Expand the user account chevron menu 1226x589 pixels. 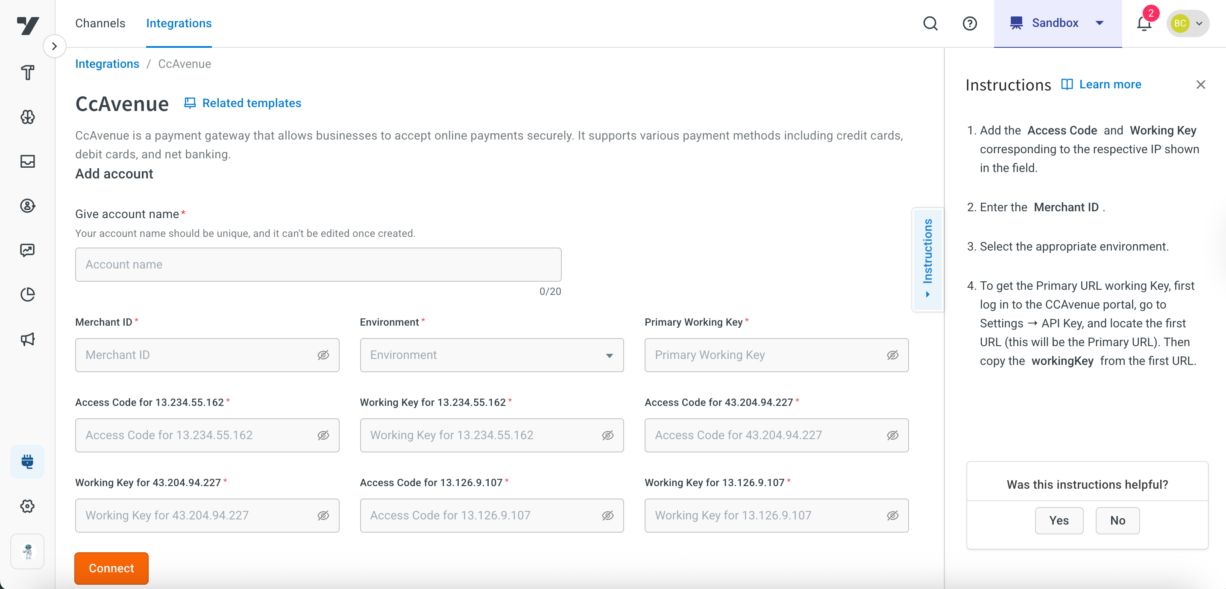1199,23
